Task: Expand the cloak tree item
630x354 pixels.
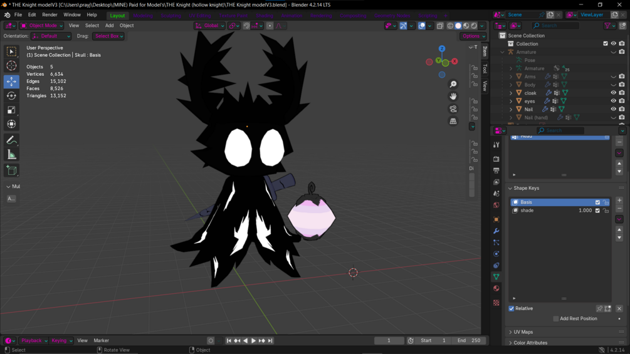Action: pyautogui.click(x=511, y=93)
